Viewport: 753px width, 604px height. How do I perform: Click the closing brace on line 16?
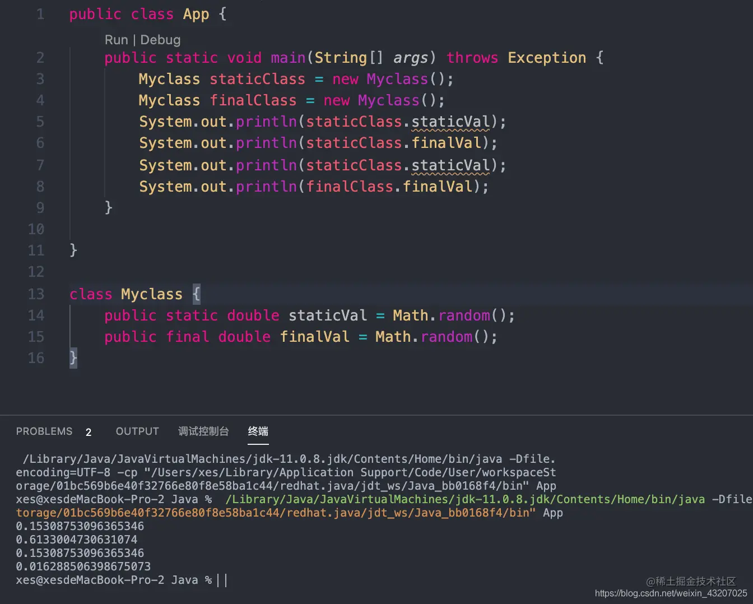click(x=73, y=358)
